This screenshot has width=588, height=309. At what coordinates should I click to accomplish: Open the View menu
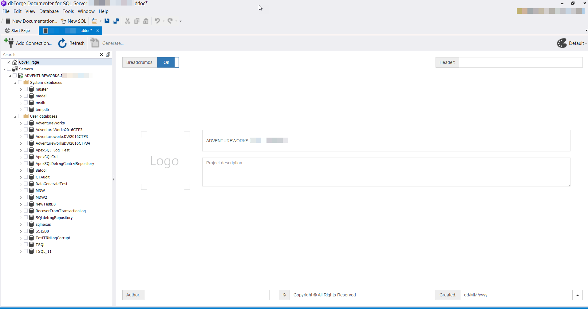30,11
